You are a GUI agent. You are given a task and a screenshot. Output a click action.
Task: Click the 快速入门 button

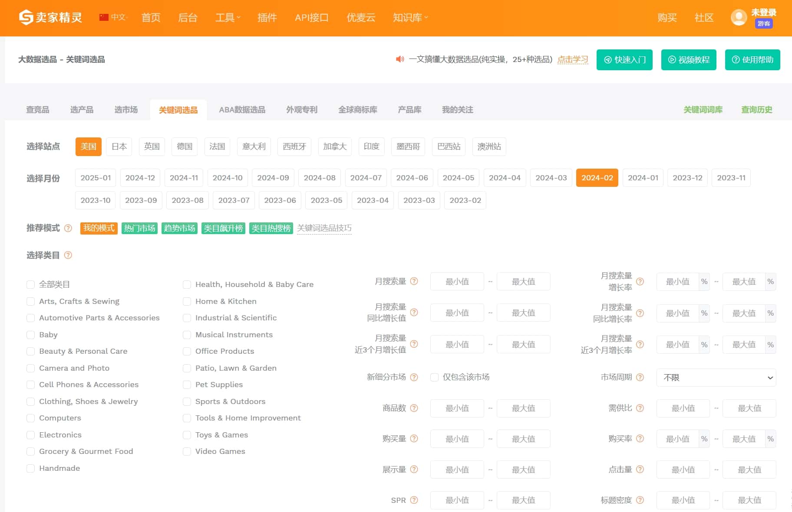(x=624, y=60)
